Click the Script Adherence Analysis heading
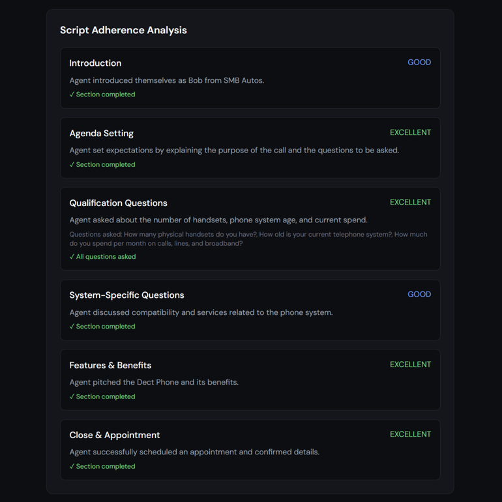Screen dimensions: 502x502 point(123,30)
